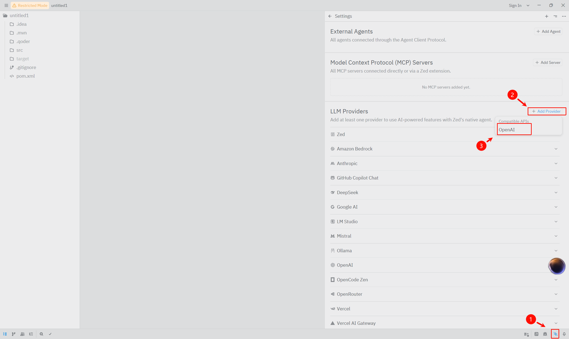
Task: Expand the Vercel AI Gateway chevron
Action: point(556,323)
